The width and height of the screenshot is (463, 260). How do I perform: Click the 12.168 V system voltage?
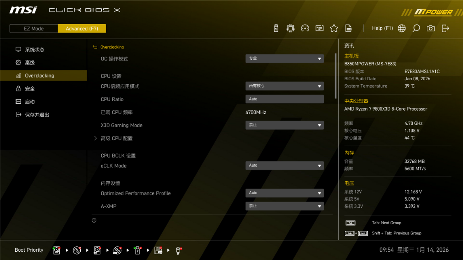(x=413, y=192)
